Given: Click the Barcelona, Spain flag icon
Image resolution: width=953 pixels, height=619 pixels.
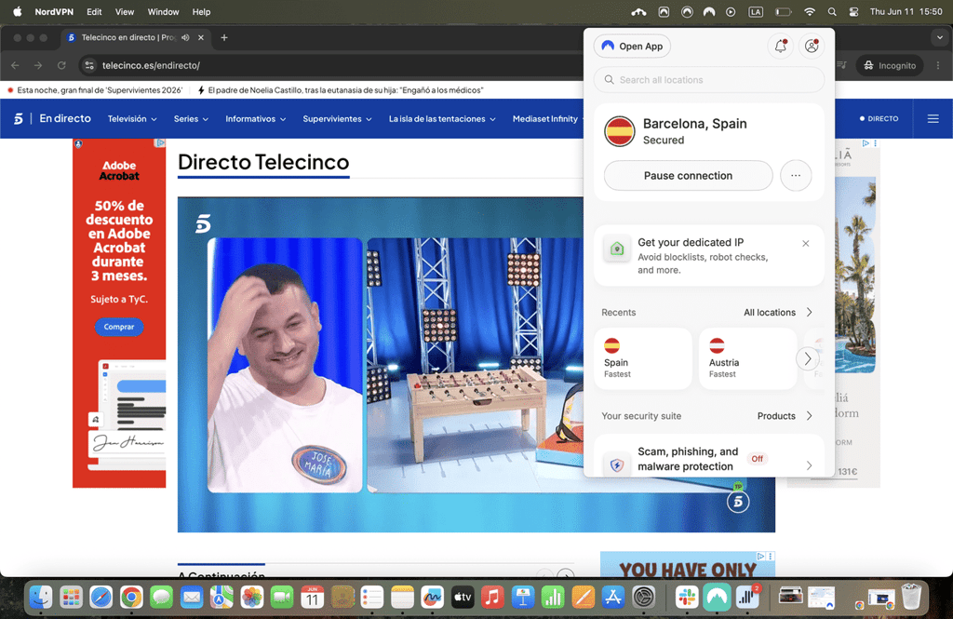Looking at the screenshot, I should coord(619,131).
